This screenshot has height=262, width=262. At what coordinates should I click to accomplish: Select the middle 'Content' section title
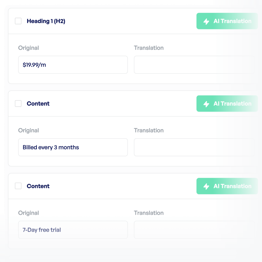pos(38,104)
